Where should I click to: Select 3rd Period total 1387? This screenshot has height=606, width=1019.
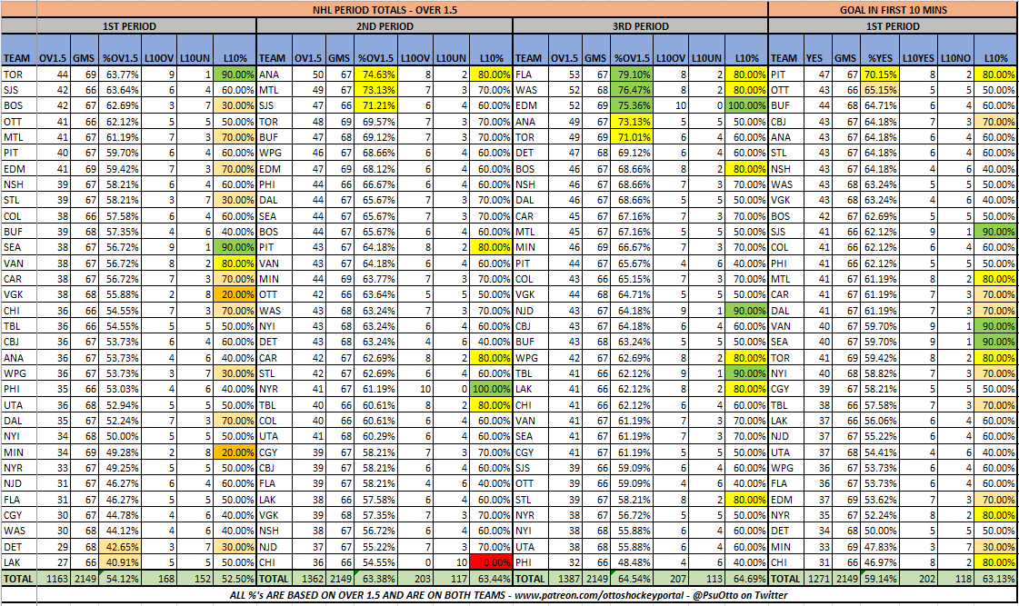565,578
